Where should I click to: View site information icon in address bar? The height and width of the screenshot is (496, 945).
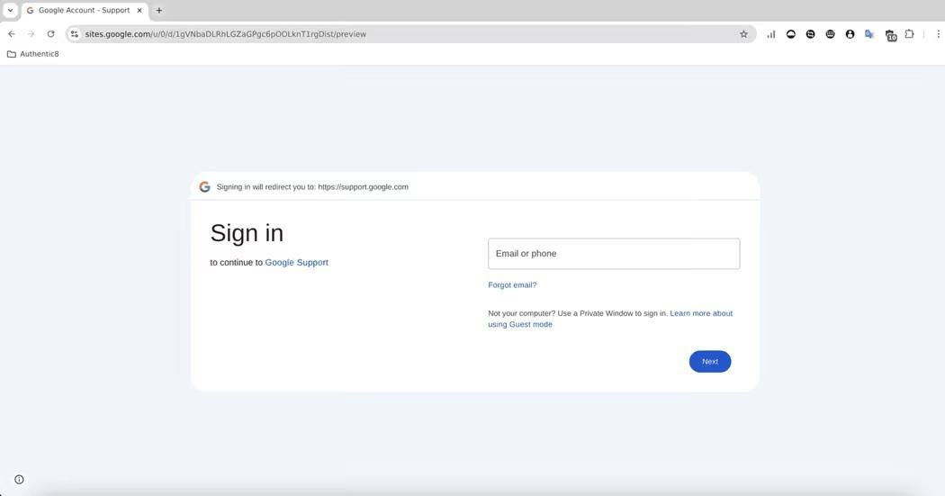click(x=74, y=34)
